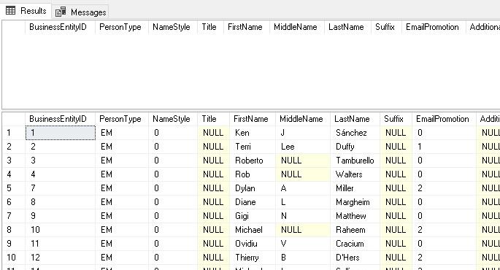Viewport: 500px width, 270px height.
Task: Click EmailPromotion value in Terri row
Action: click(x=445, y=147)
